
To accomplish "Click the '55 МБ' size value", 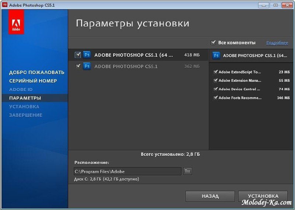I will [x=284, y=80].
